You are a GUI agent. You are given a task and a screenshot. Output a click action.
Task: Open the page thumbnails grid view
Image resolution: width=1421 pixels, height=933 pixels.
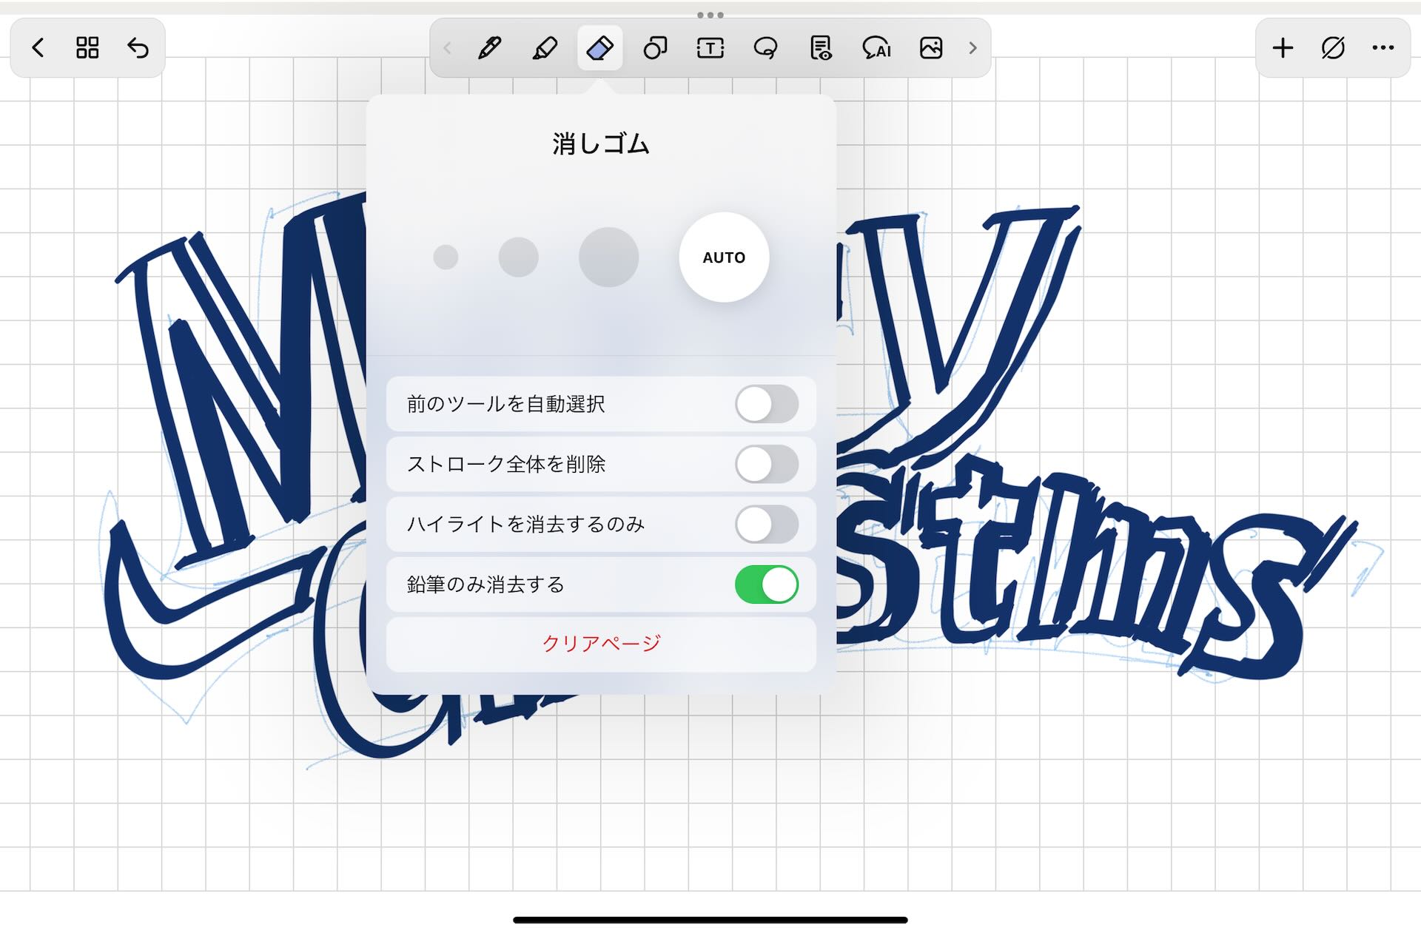coord(87,48)
